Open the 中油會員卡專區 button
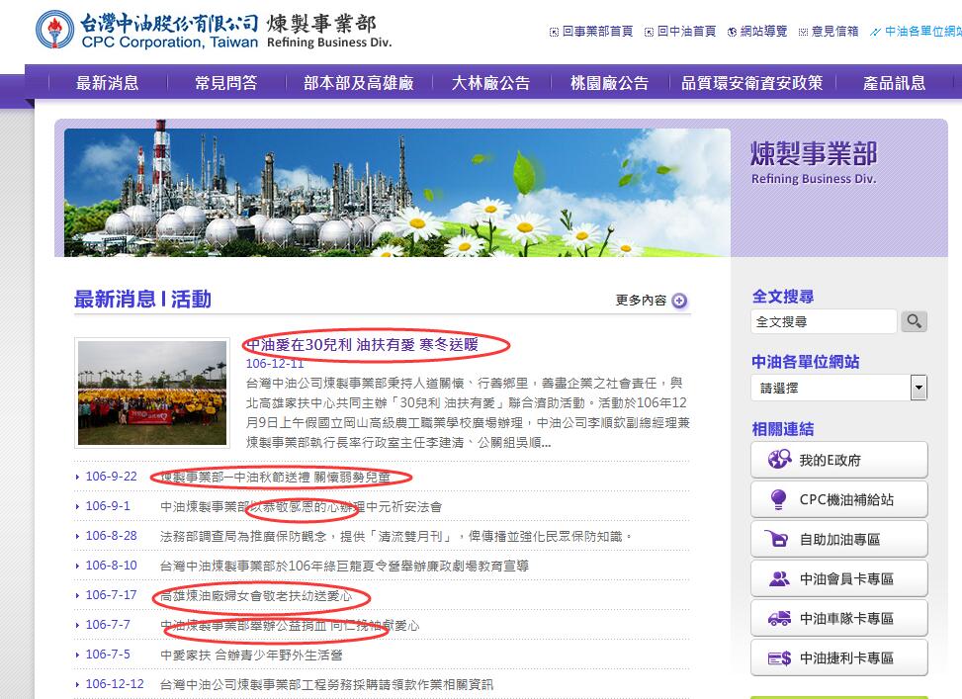The image size is (962, 699). click(x=838, y=578)
